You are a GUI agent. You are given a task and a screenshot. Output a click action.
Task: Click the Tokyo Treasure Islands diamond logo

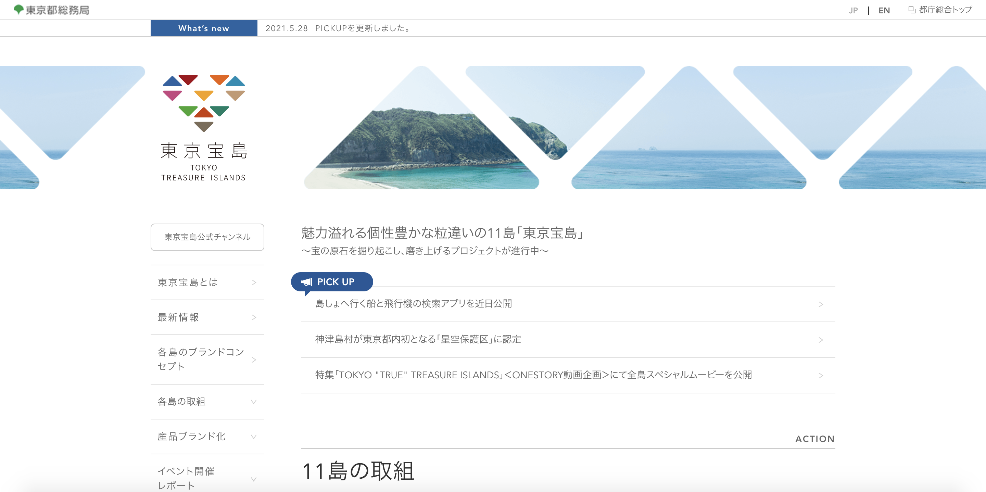(x=204, y=103)
